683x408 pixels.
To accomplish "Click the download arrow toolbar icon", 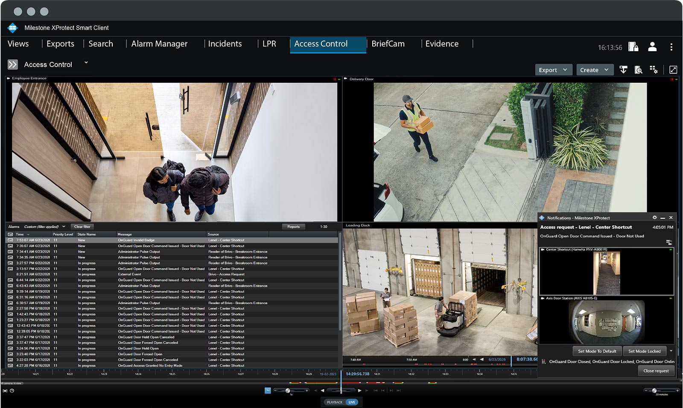I will tap(623, 70).
